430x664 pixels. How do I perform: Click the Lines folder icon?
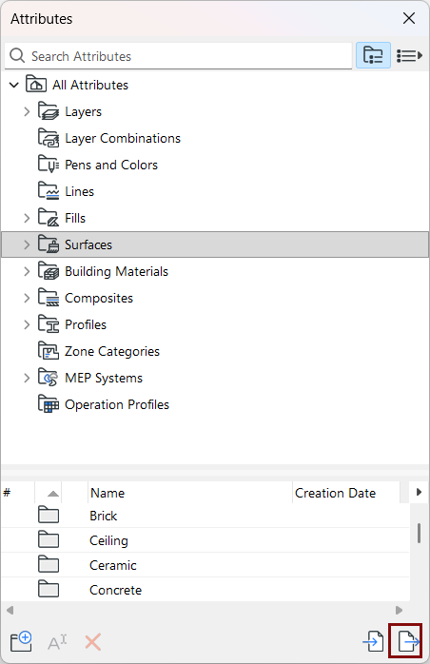pos(49,191)
